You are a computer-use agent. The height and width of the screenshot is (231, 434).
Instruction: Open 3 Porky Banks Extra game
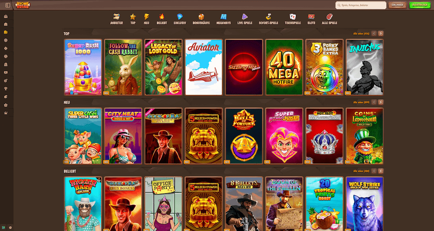(324, 67)
